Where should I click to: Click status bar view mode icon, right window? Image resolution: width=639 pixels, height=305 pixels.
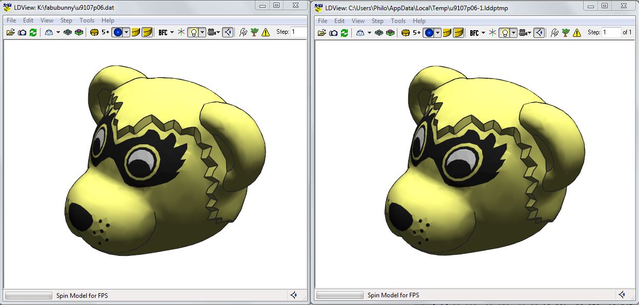click(x=622, y=295)
